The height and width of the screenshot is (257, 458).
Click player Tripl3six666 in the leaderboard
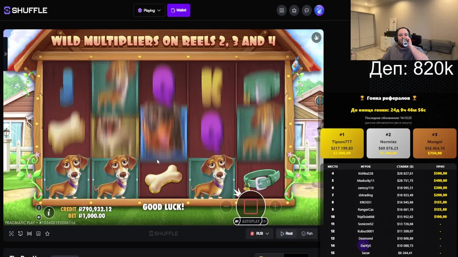[x=365, y=217]
